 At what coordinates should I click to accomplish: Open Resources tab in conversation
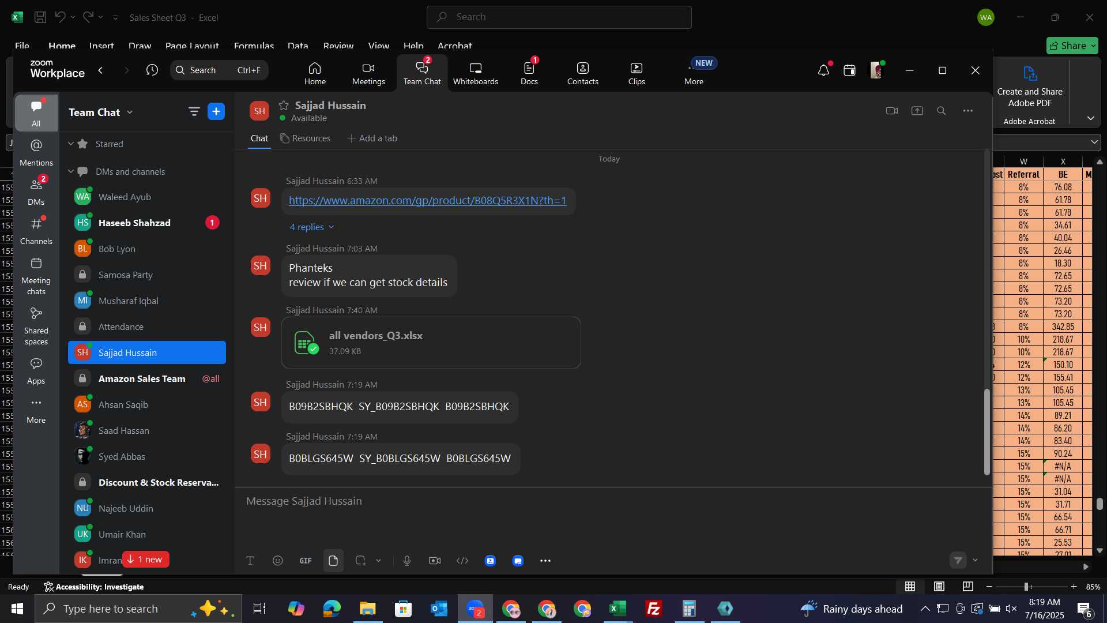[x=306, y=138]
